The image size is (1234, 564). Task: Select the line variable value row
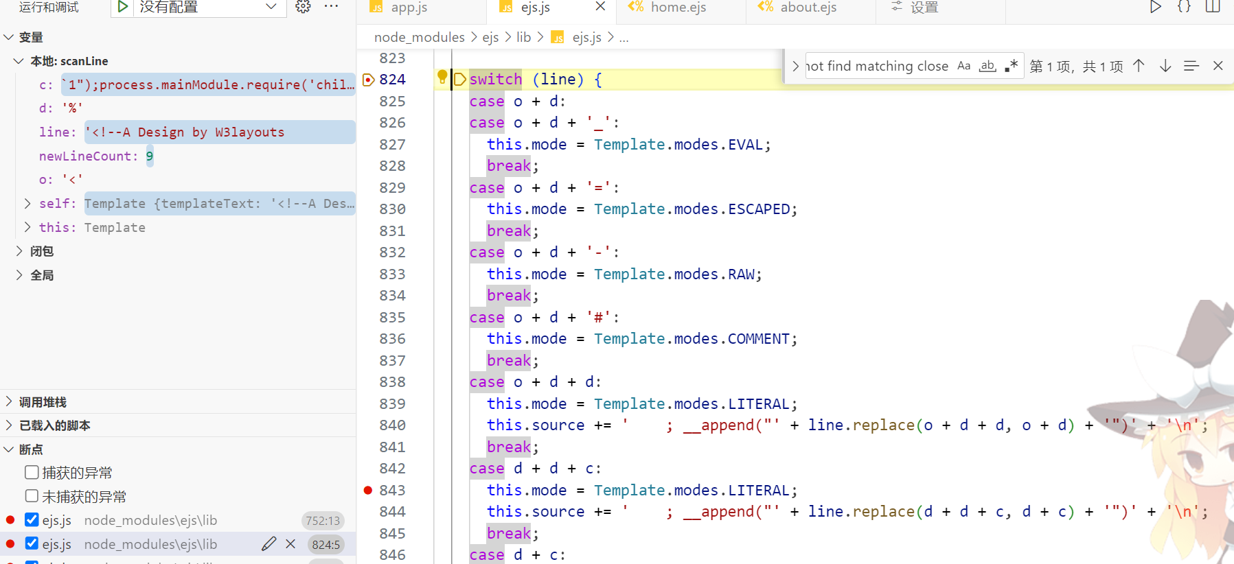tap(220, 132)
